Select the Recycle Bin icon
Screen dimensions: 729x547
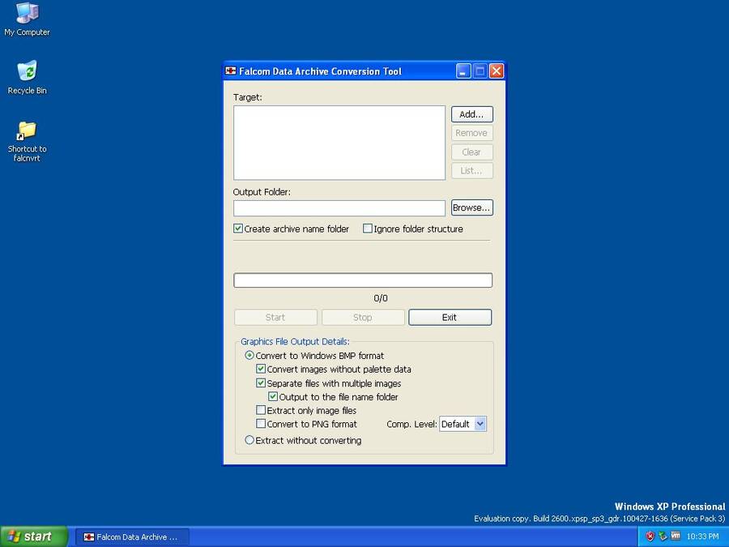[27, 73]
